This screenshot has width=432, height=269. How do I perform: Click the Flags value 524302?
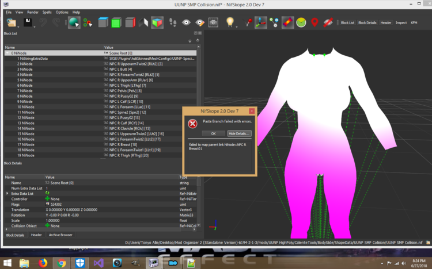click(56, 204)
